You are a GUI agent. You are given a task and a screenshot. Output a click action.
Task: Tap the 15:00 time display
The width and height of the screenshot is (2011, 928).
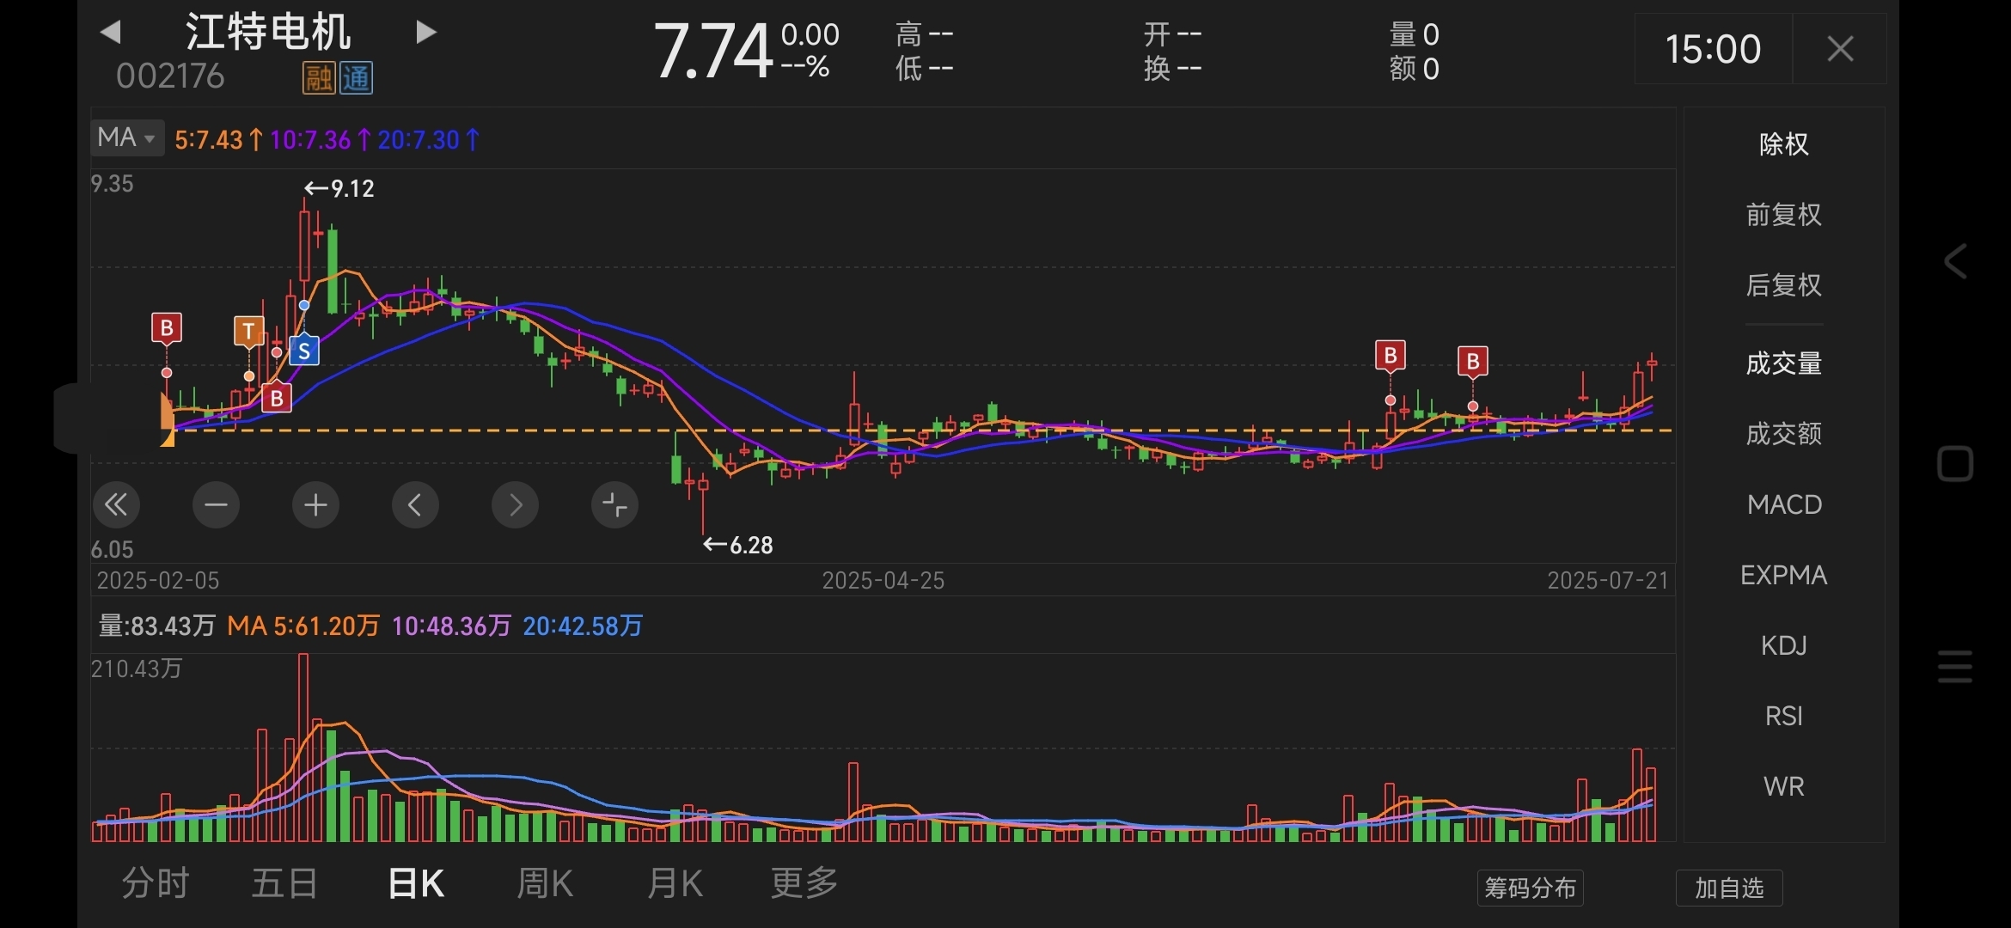click(1714, 49)
